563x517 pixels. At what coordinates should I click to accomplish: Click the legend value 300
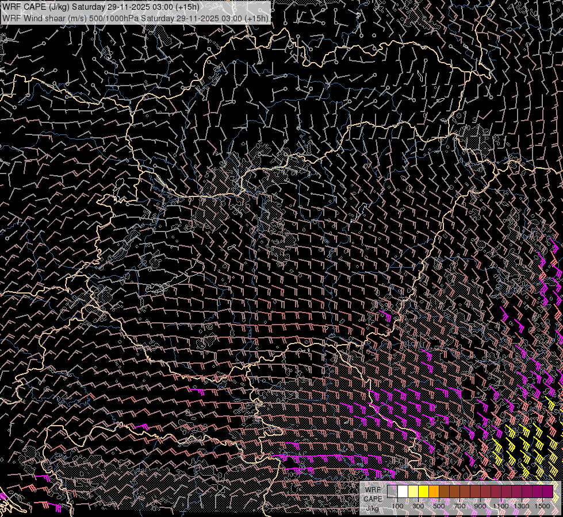click(x=418, y=506)
